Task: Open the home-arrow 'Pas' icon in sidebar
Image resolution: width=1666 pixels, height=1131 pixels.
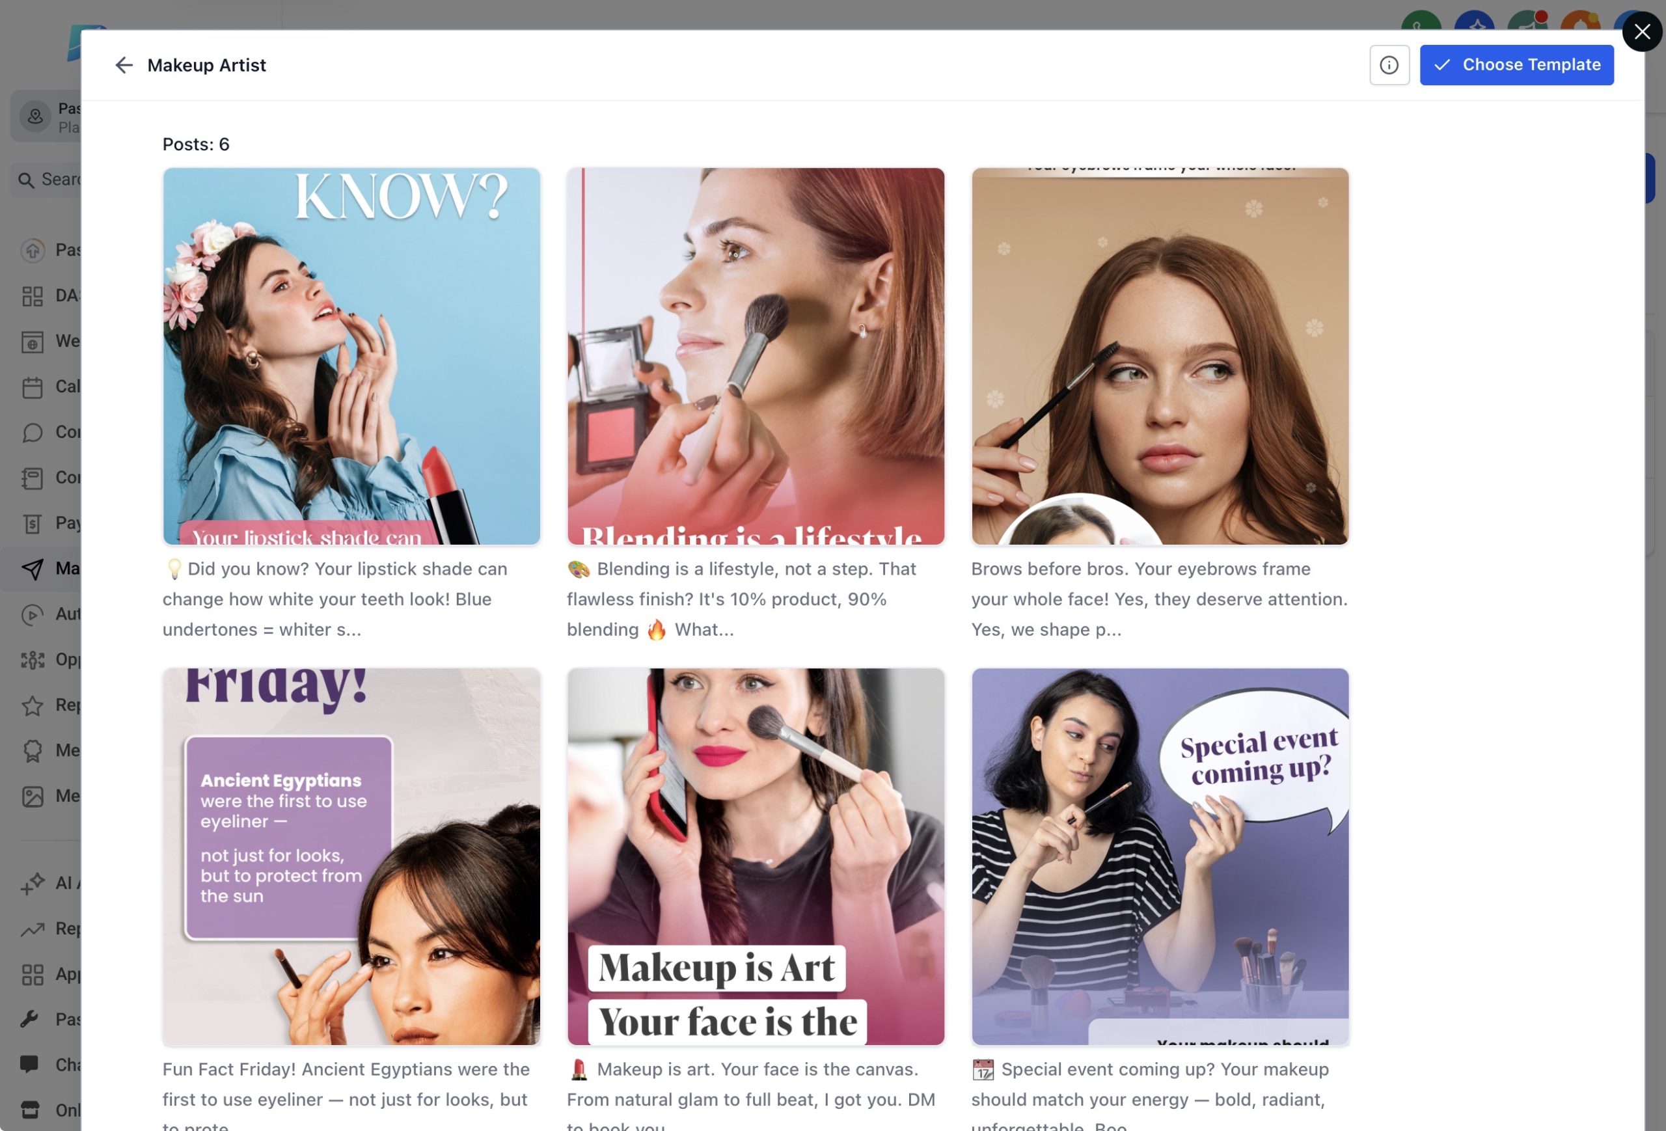Action: 33,250
